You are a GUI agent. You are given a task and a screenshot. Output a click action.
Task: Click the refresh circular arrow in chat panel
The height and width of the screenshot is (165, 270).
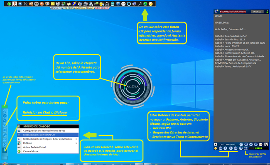(x=241, y=148)
